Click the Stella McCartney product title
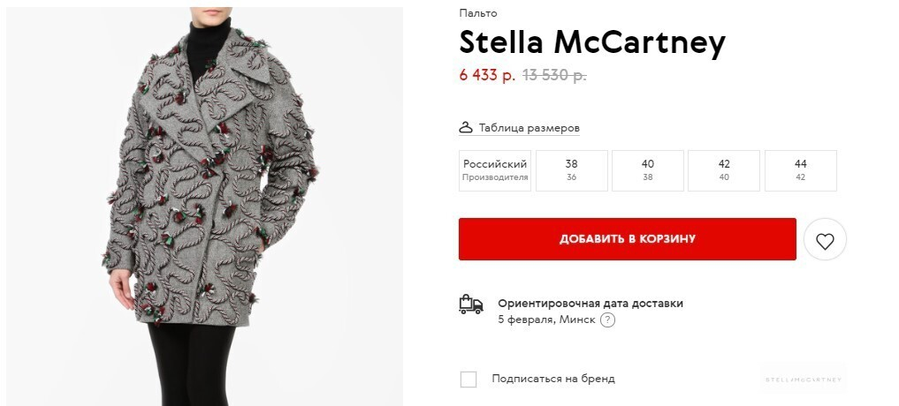 point(592,42)
